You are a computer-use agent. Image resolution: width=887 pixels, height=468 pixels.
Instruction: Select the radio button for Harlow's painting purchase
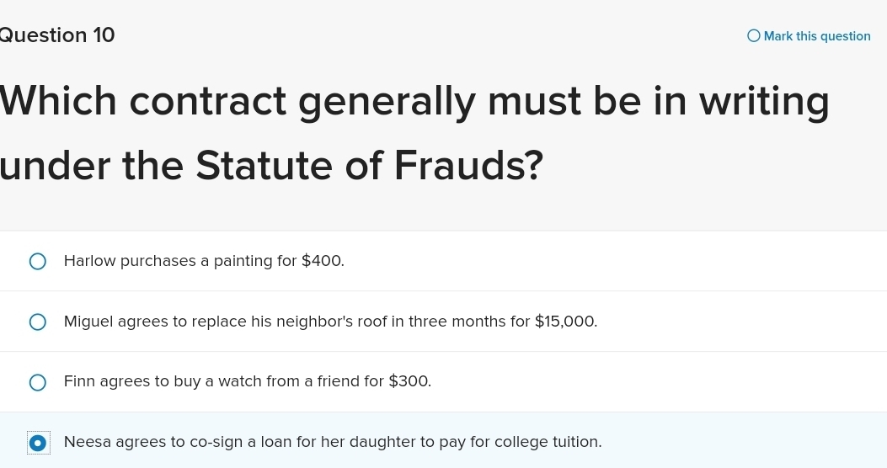tap(38, 262)
